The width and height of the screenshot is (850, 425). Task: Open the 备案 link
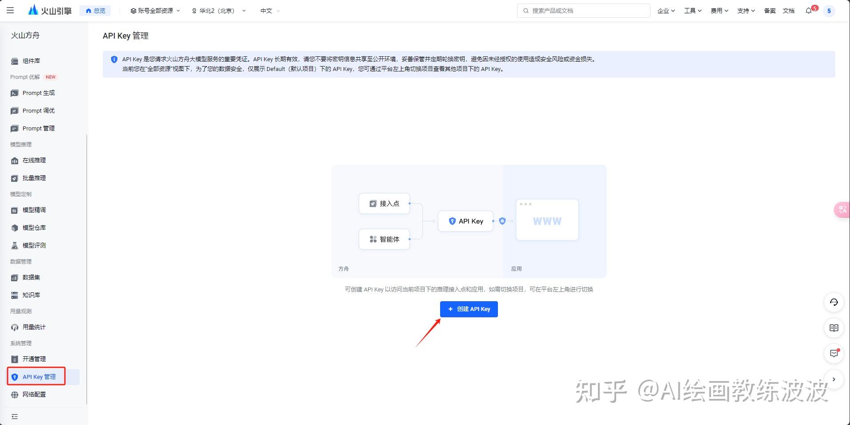pyautogui.click(x=770, y=11)
